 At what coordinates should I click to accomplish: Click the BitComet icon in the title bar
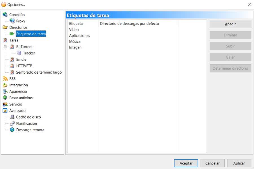pyautogui.click(x=4, y=5)
